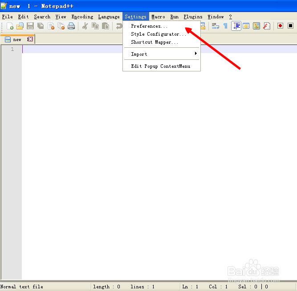
Task: Choose Edit Popup ContextMenu entry
Action: pos(162,66)
